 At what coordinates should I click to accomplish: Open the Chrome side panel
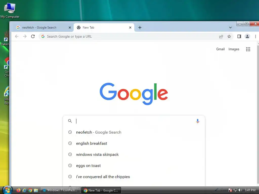(239, 36)
